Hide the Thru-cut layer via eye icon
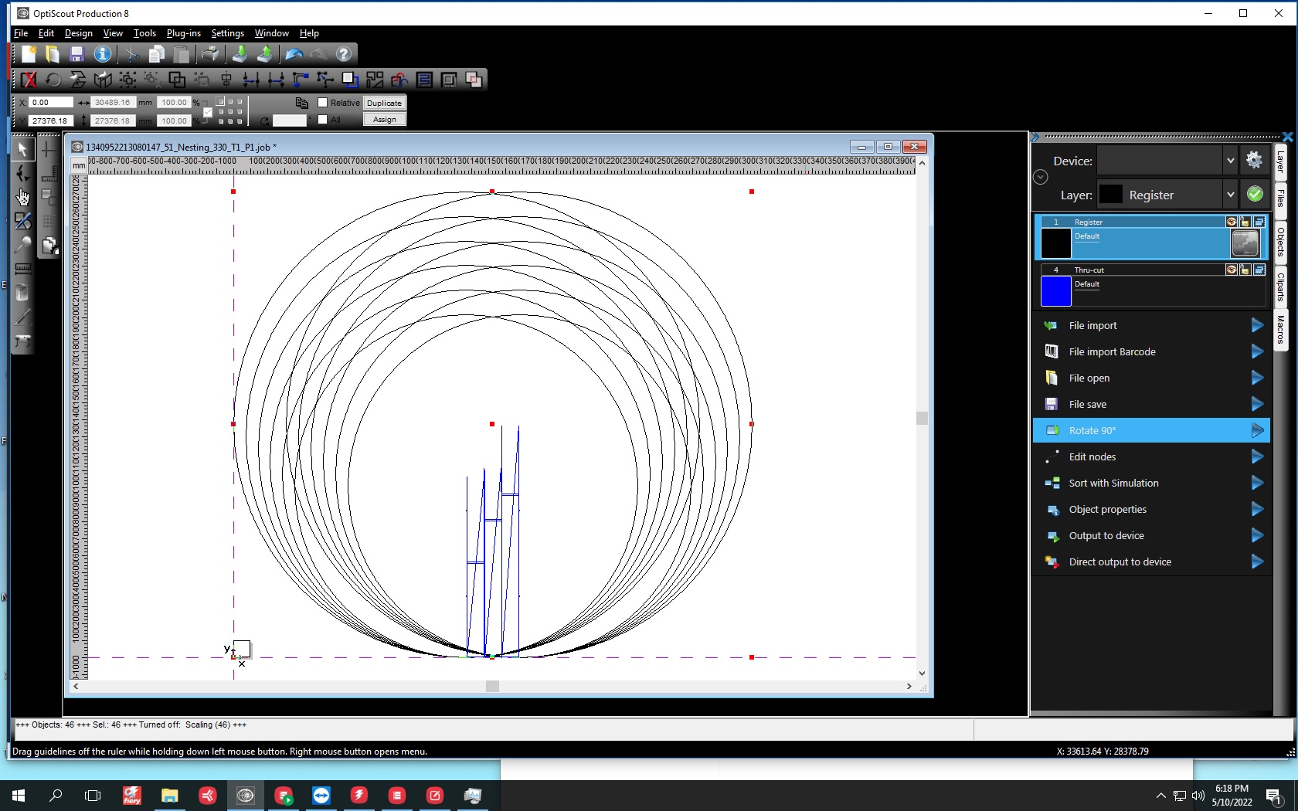The width and height of the screenshot is (1298, 811). click(1232, 270)
